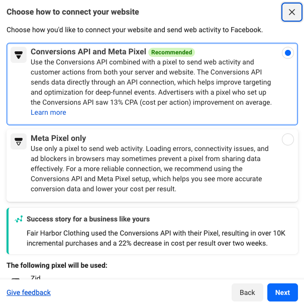The width and height of the screenshot is (304, 304).
Task: Click the success story chart icon
Action: pyautogui.click(x=19, y=219)
